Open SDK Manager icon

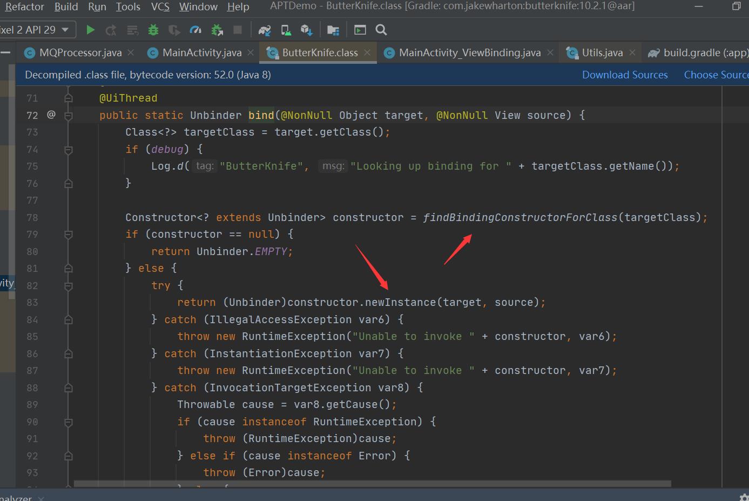point(307,30)
